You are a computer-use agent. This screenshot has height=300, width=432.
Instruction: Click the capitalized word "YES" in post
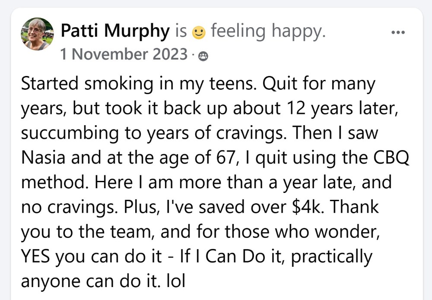(36, 257)
